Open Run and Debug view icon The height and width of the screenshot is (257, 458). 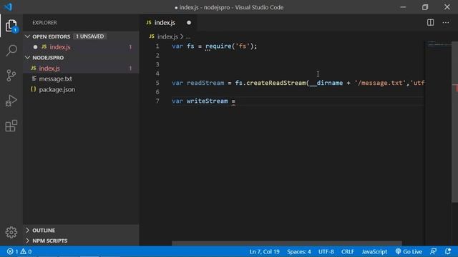pos(11,101)
